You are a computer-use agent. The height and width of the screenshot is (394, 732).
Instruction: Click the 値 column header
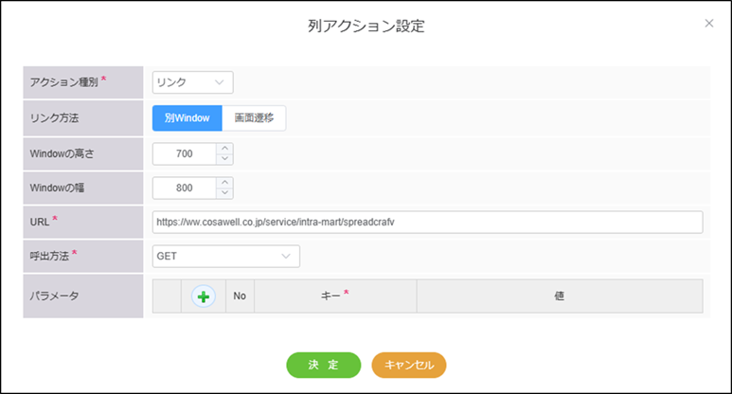click(559, 296)
